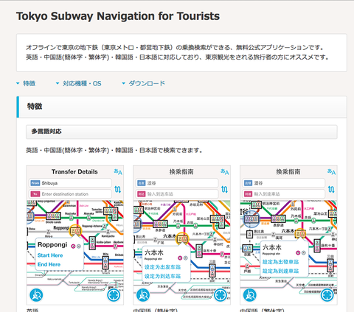Click language switch icon in Traditional Chinese screenshot
354x312 pixels.
[331, 172]
